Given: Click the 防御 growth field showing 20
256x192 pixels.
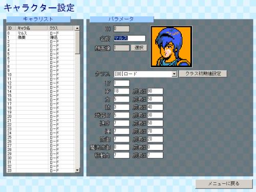Looking at the screenshot, I should (155, 139).
